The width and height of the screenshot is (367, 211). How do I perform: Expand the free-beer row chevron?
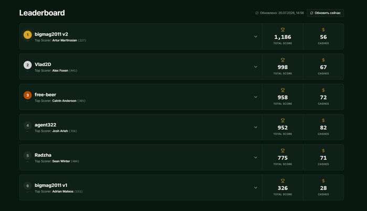click(x=256, y=97)
